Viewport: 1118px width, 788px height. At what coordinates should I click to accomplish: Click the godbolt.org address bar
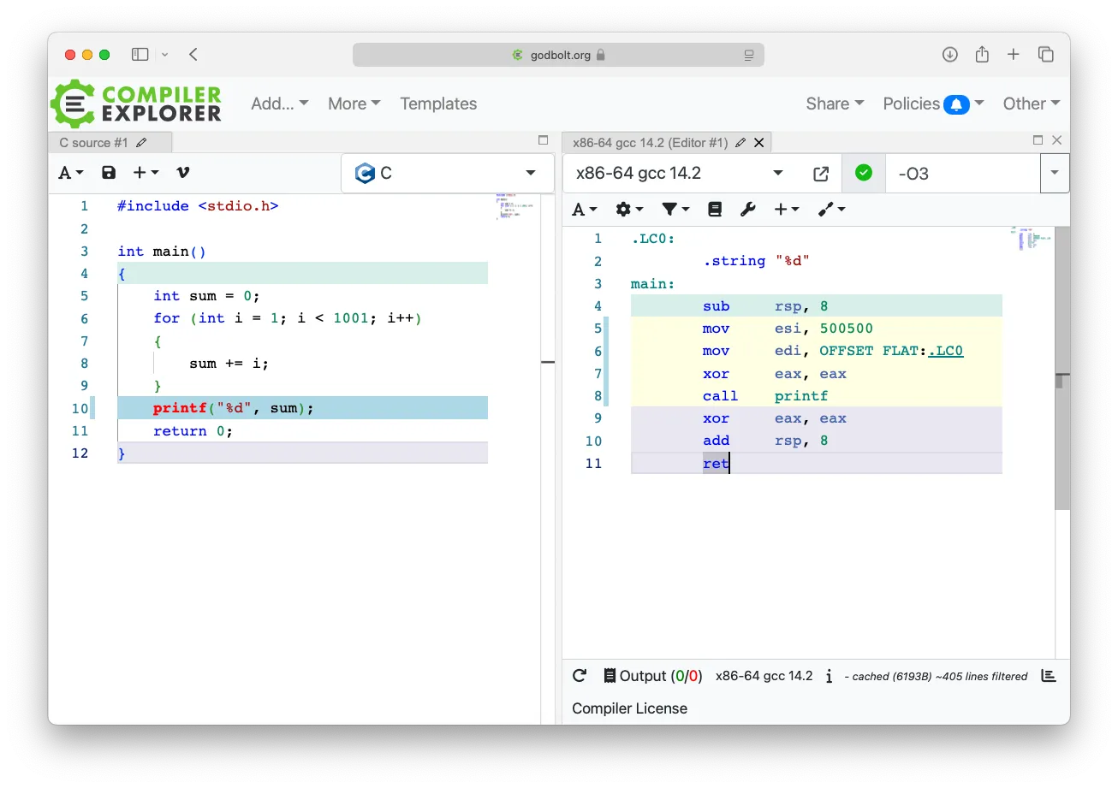click(x=558, y=55)
